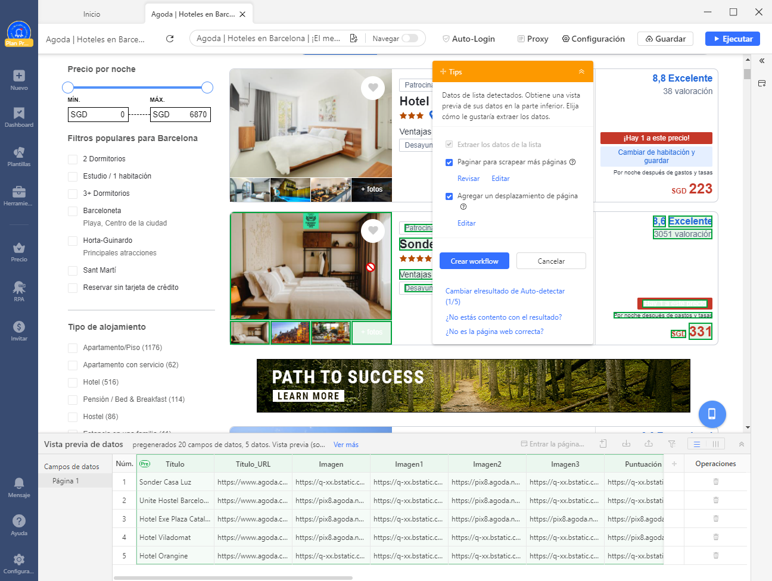
Task: Click the right panel workflow icon
Action: click(x=761, y=83)
